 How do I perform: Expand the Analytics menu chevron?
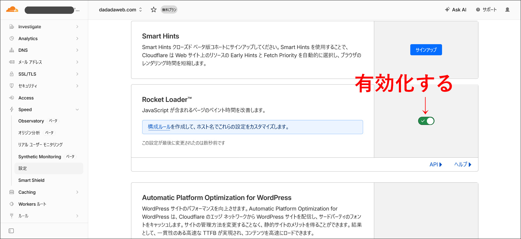pyautogui.click(x=77, y=38)
